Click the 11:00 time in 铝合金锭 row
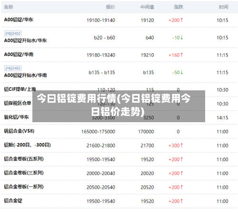The image size is (238, 213). tap(222, 201)
